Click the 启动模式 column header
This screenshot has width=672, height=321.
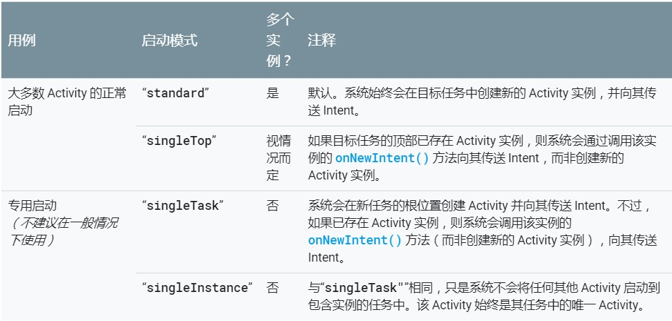point(169,41)
